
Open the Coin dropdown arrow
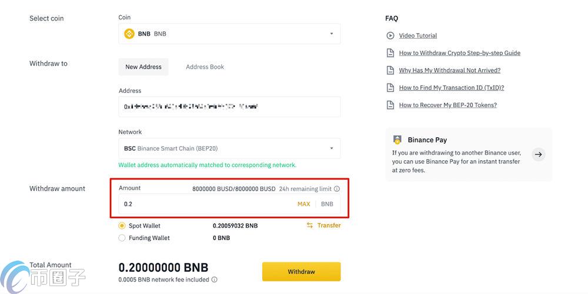(x=331, y=33)
